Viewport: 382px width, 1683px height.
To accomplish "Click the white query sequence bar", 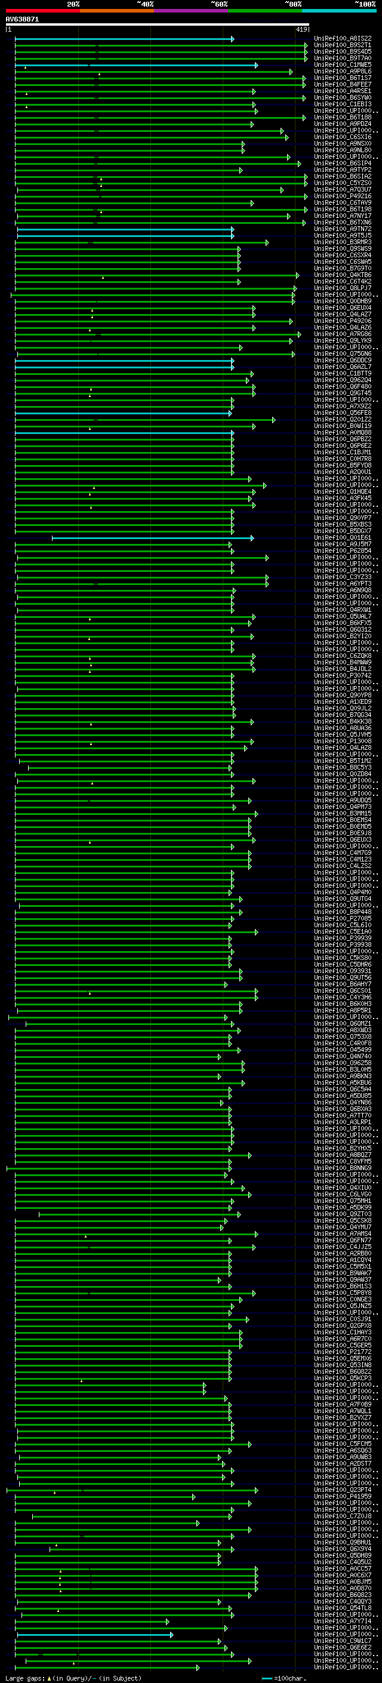I will [x=158, y=25].
